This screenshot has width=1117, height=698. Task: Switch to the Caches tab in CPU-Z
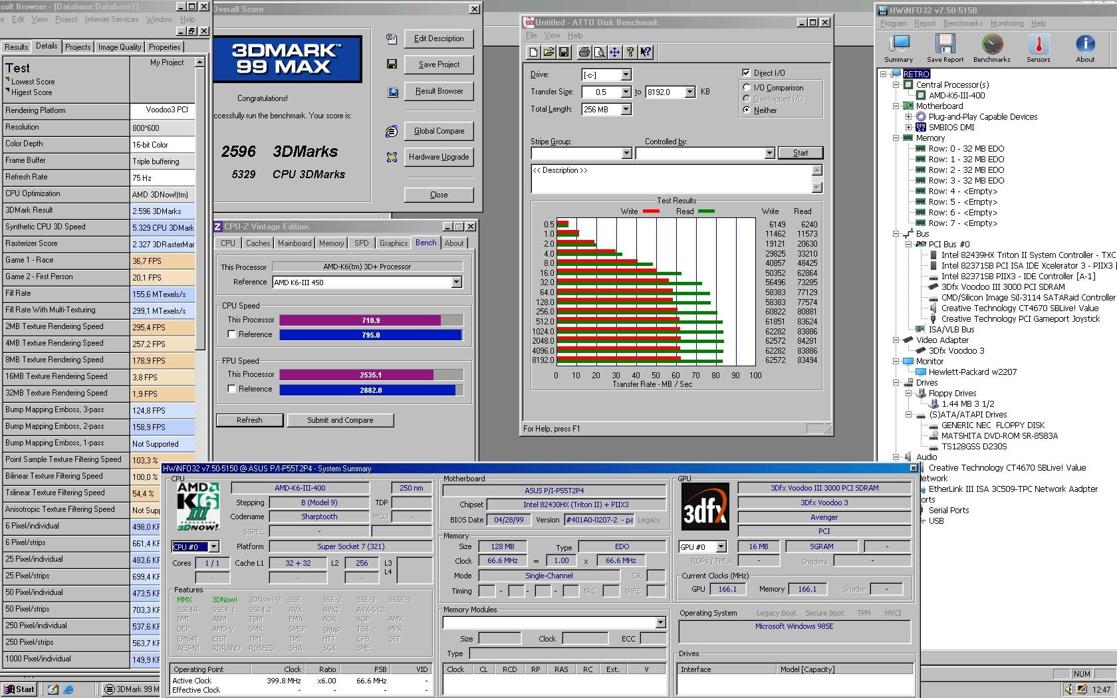(258, 243)
